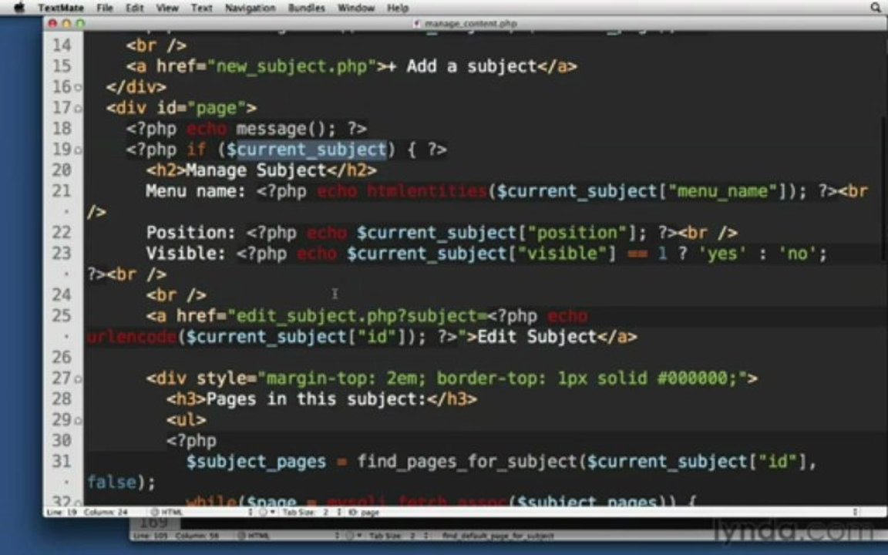Open the Tab Size dropdown in status bar
The width and height of the screenshot is (888, 555).
(x=311, y=512)
